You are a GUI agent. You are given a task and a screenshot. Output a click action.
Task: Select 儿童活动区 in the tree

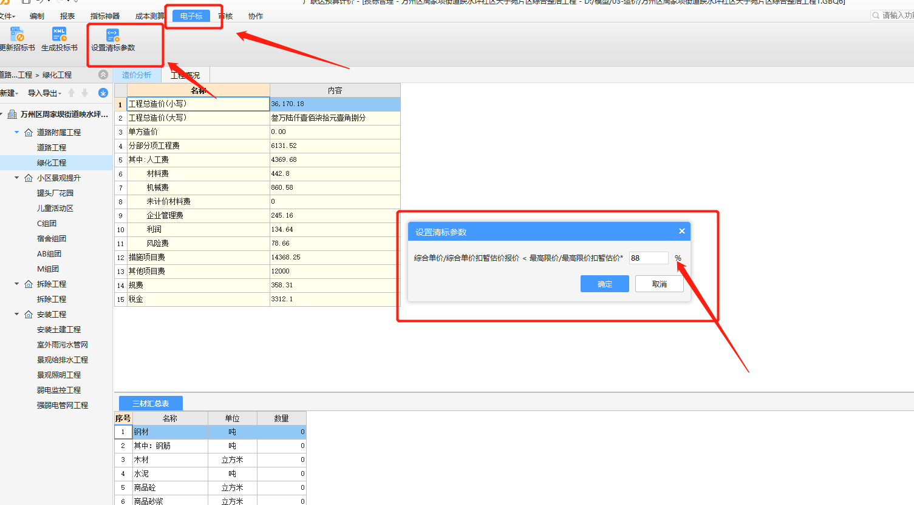point(55,208)
